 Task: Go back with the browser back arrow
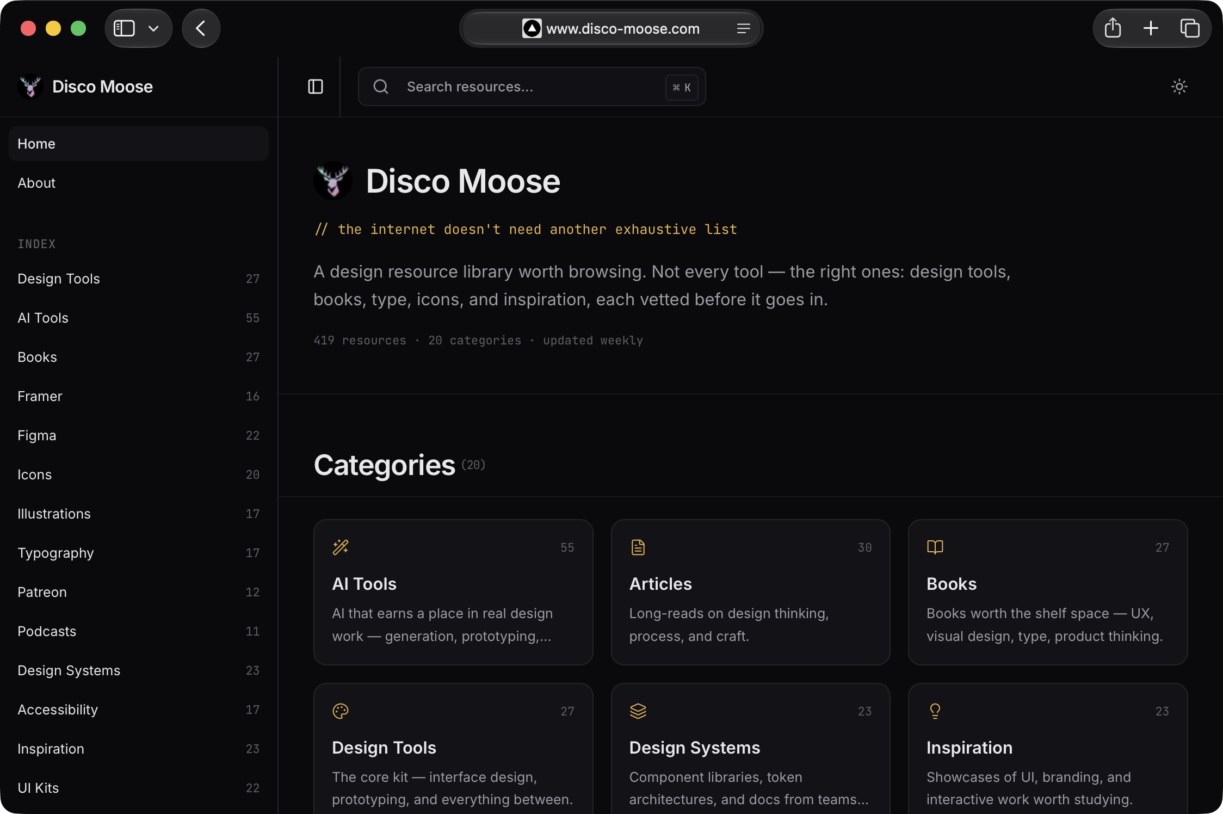coord(201,28)
